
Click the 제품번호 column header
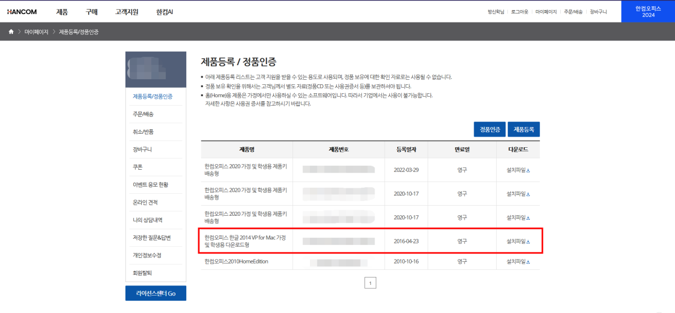pos(339,149)
